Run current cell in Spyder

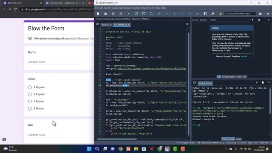136,14
